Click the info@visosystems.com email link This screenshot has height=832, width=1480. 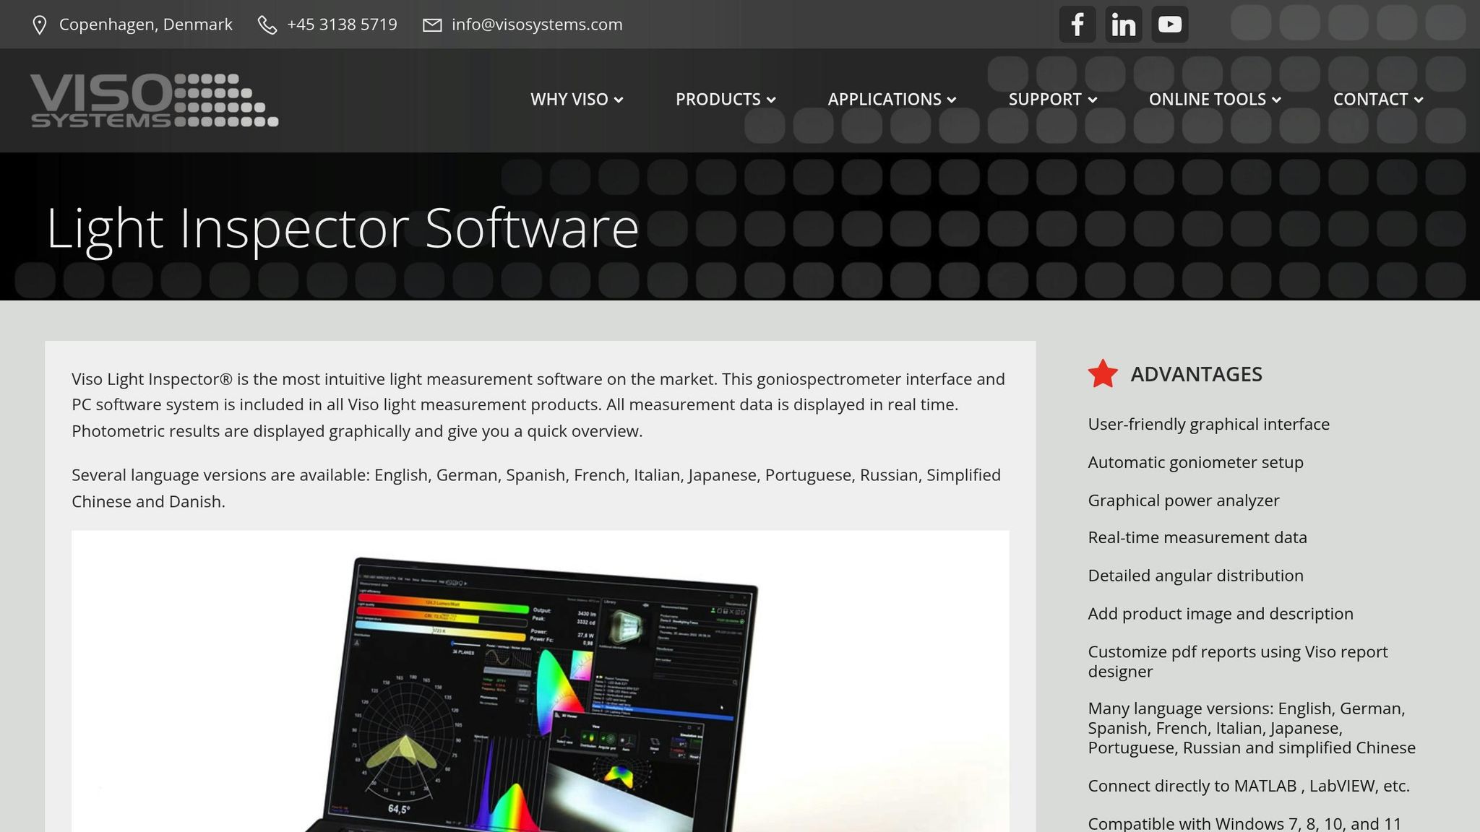tap(536, 24)
